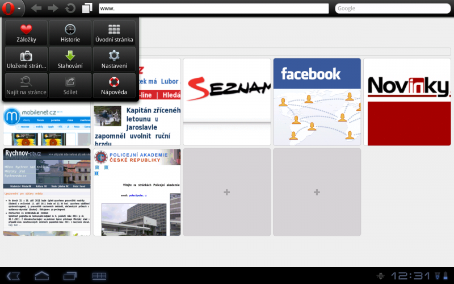The width and height of the screenshot is (454, 284).
Task: Open Nastavení settings
Action: click(x=114, y=59)
